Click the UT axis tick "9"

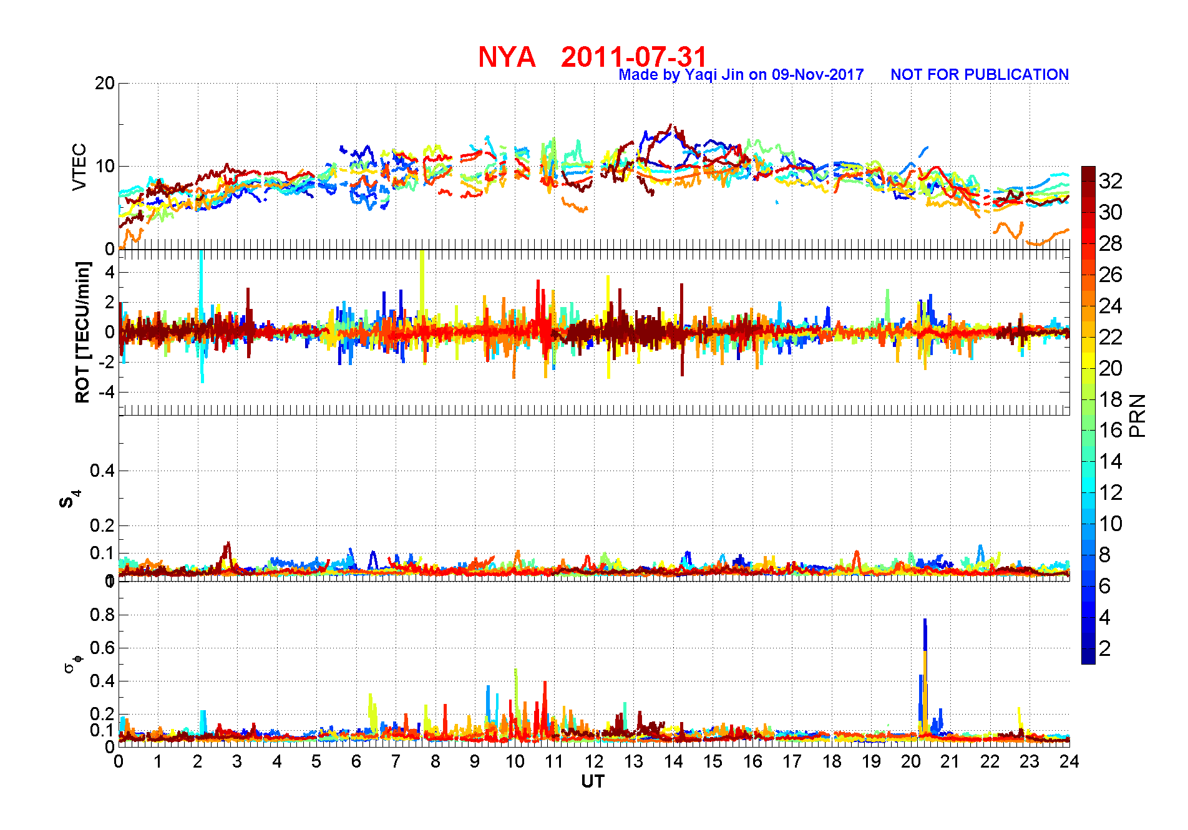point(475,761)
